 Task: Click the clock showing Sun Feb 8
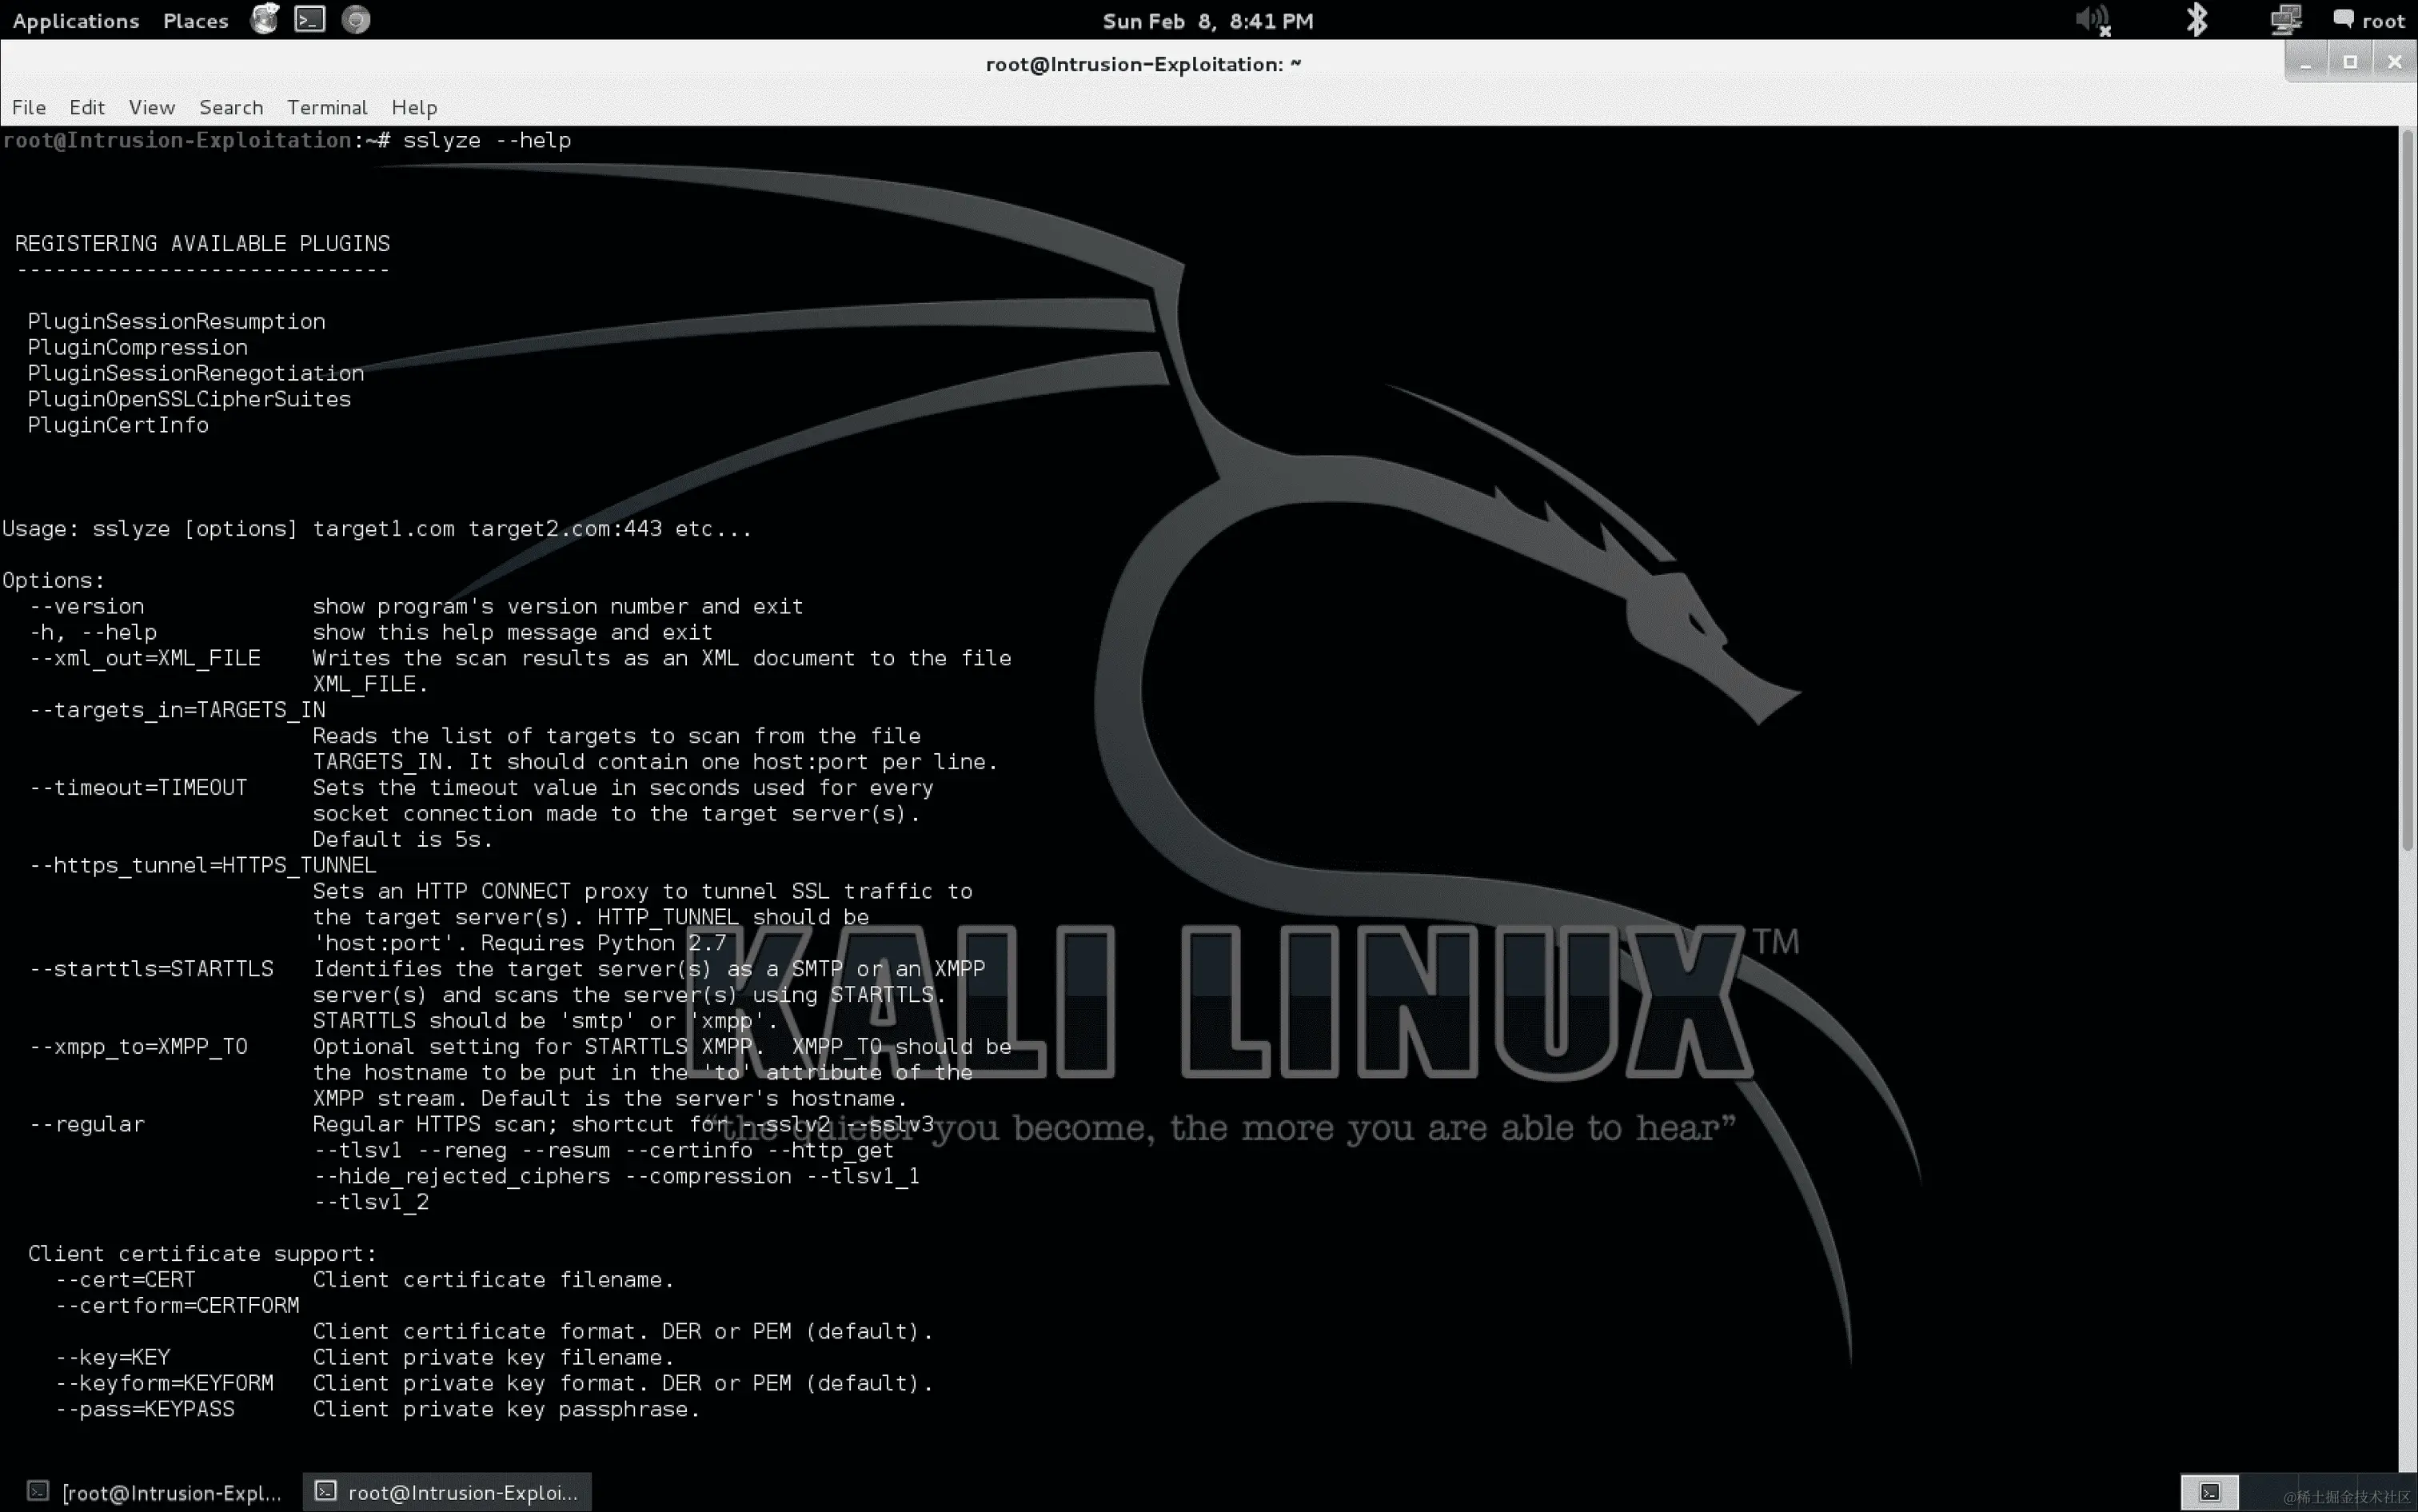pyautogui.click(x=1208, y=21)
